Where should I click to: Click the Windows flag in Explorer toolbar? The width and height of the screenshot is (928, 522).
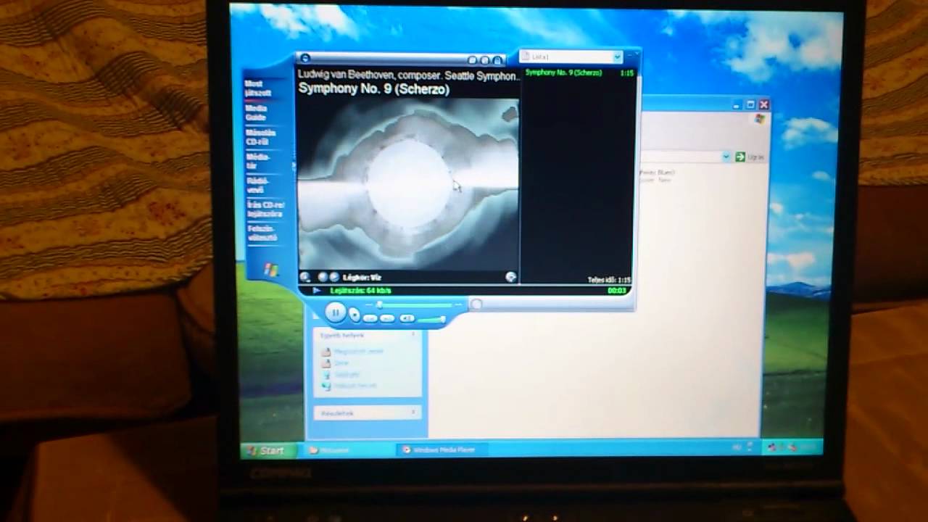pos(759,118)
